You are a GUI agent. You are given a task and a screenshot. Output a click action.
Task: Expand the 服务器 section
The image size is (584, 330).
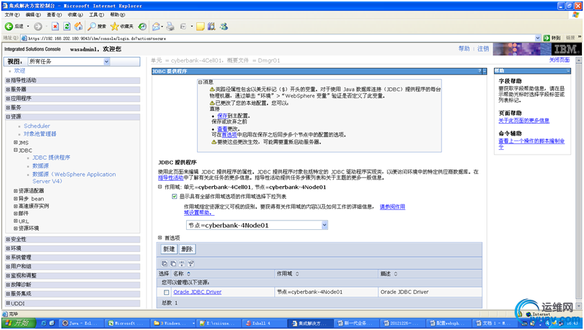8,89
